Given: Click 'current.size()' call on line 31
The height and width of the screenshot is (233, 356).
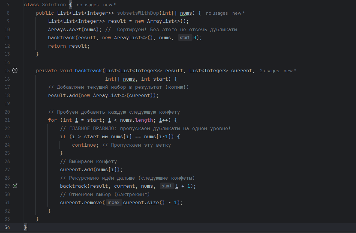Looking at the screenshot, I should point(144,203).
